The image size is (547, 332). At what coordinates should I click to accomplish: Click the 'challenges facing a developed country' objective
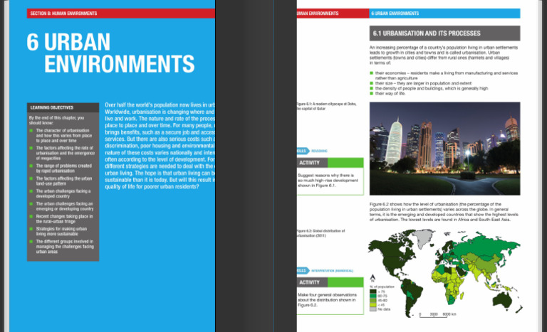(63, 193)
